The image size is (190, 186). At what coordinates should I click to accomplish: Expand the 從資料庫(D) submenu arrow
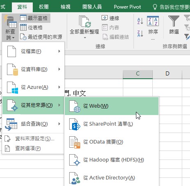59,69
